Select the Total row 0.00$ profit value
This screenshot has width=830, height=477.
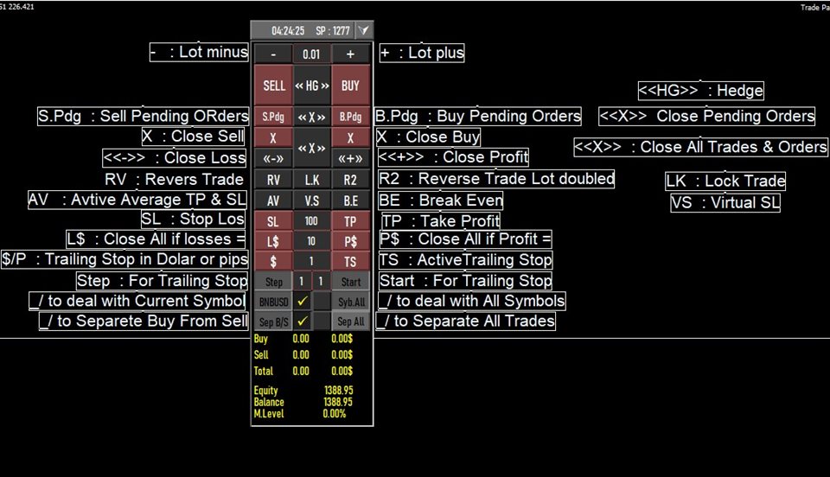click(342, 371)
